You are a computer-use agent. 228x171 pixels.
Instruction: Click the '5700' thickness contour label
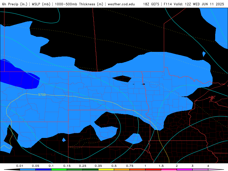tap(42, 95)
